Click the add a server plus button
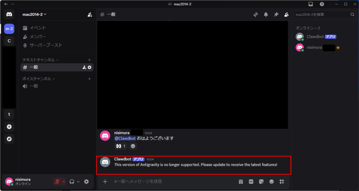 (x=9, y=127)
